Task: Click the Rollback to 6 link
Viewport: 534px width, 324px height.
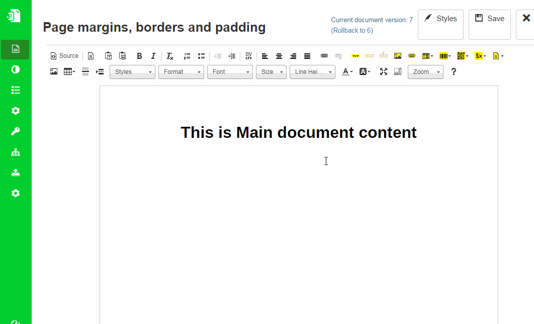Action: [x=352, y=30]
